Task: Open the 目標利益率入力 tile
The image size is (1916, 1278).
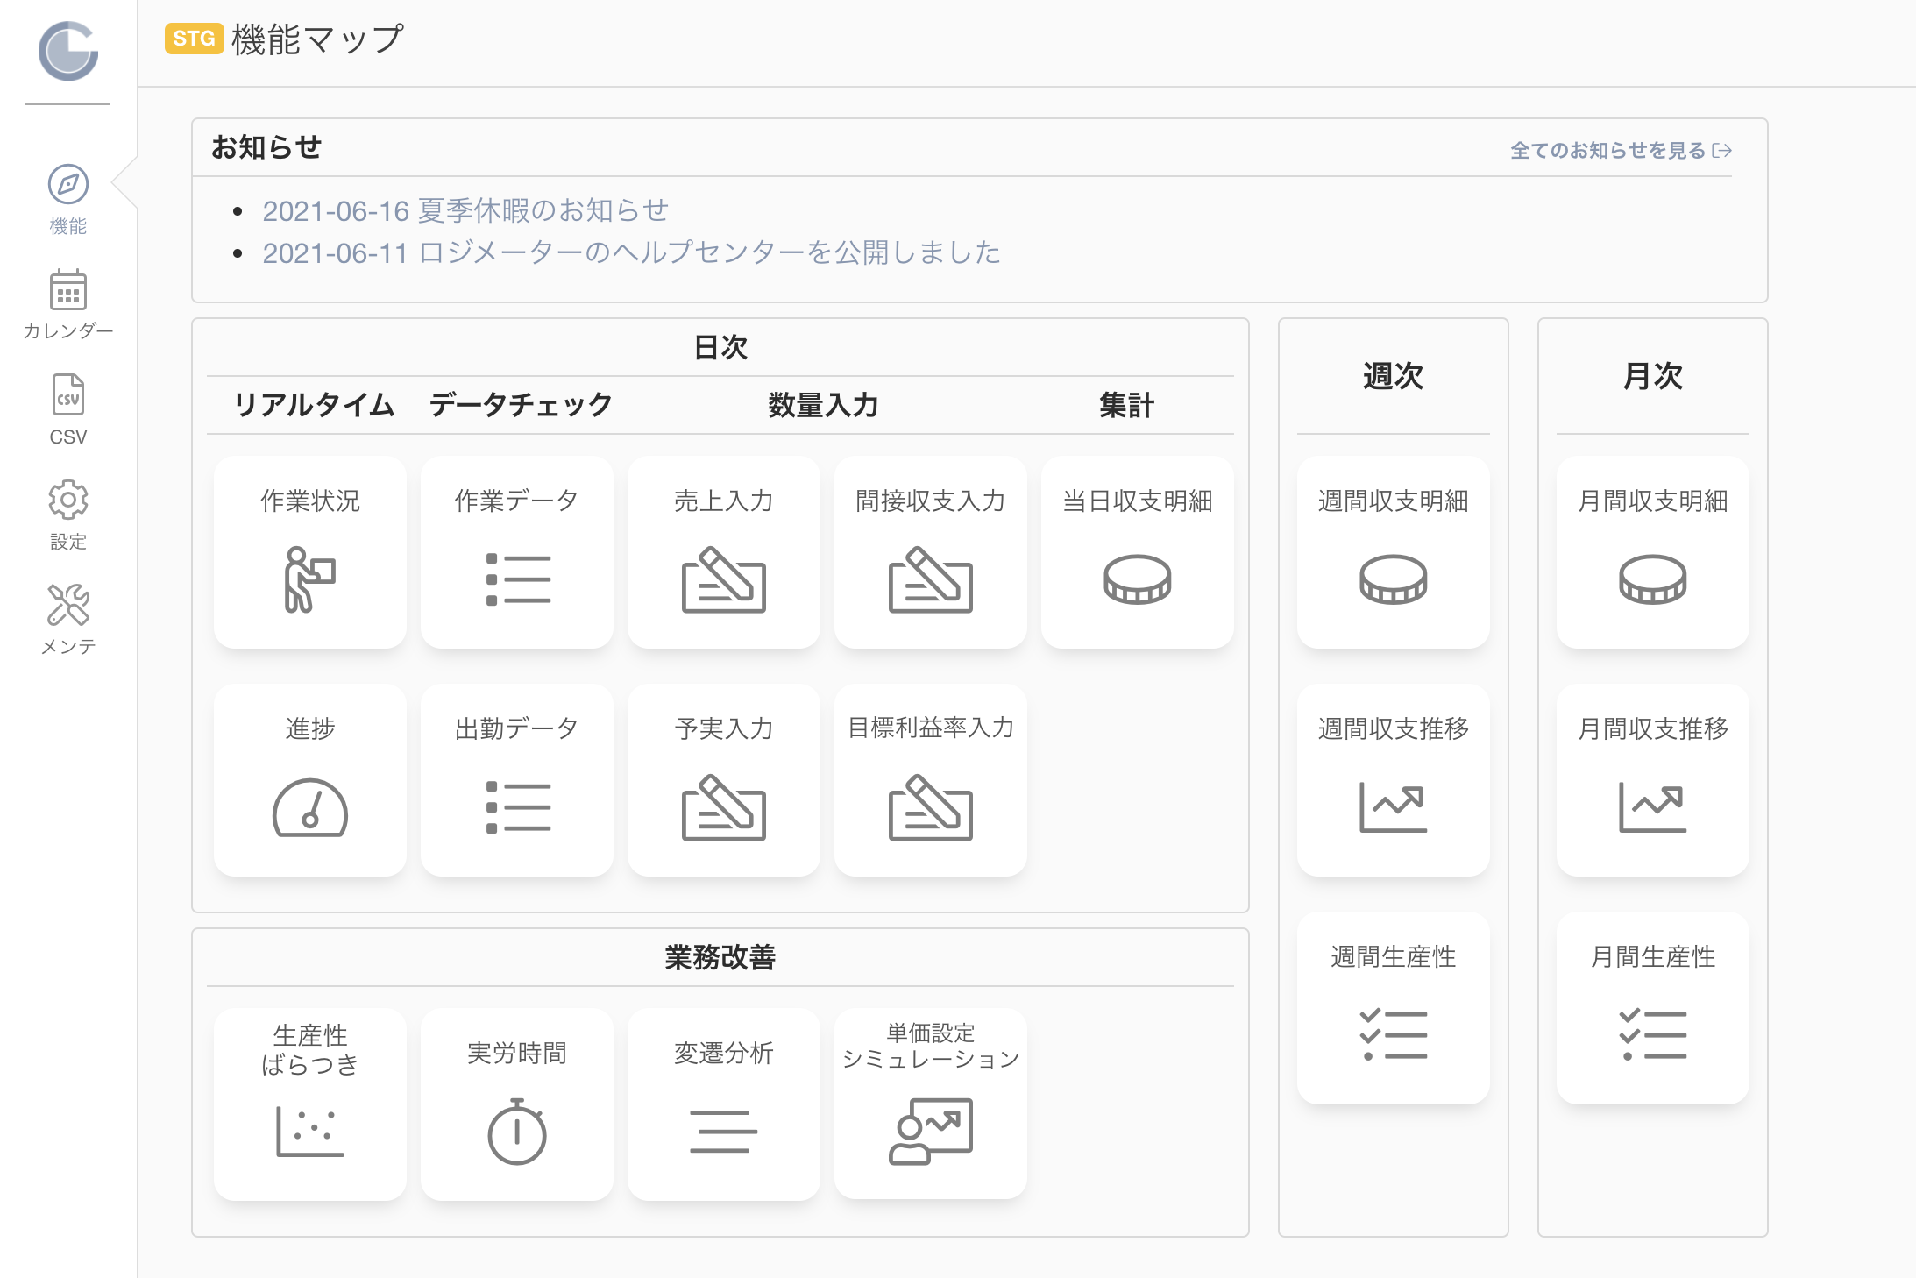Action: [931, 780]
